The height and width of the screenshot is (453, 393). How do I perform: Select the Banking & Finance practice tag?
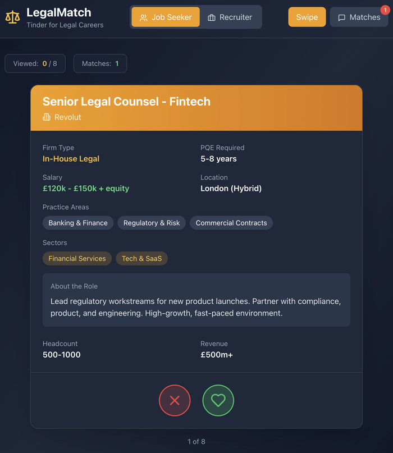(78, 223)
